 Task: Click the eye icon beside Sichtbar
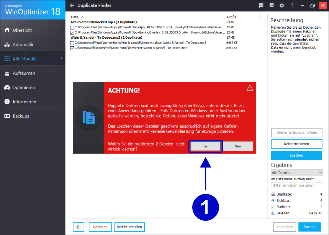[273, 200]
